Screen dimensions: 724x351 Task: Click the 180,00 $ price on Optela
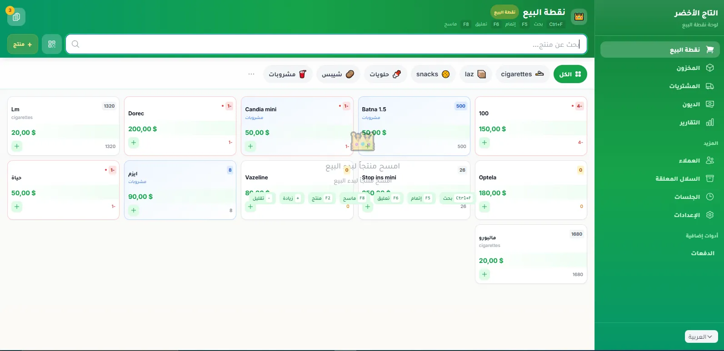tap(493, 193)
